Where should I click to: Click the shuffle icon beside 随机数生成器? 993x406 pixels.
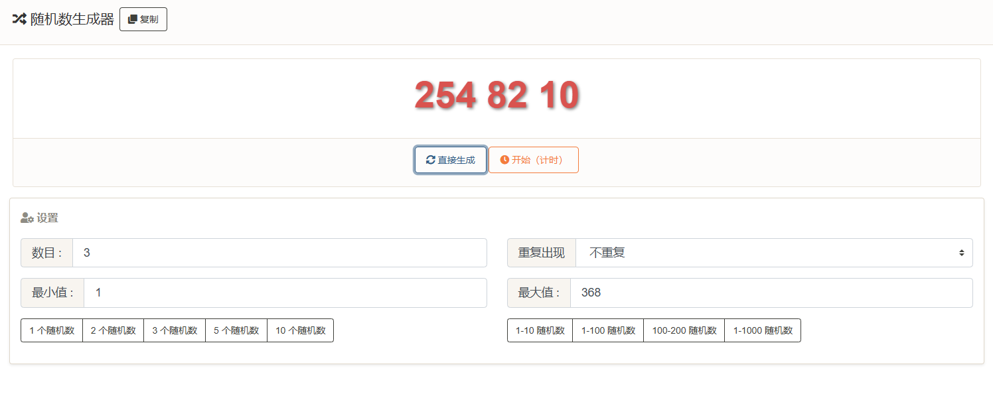click(x=19, y=19)
